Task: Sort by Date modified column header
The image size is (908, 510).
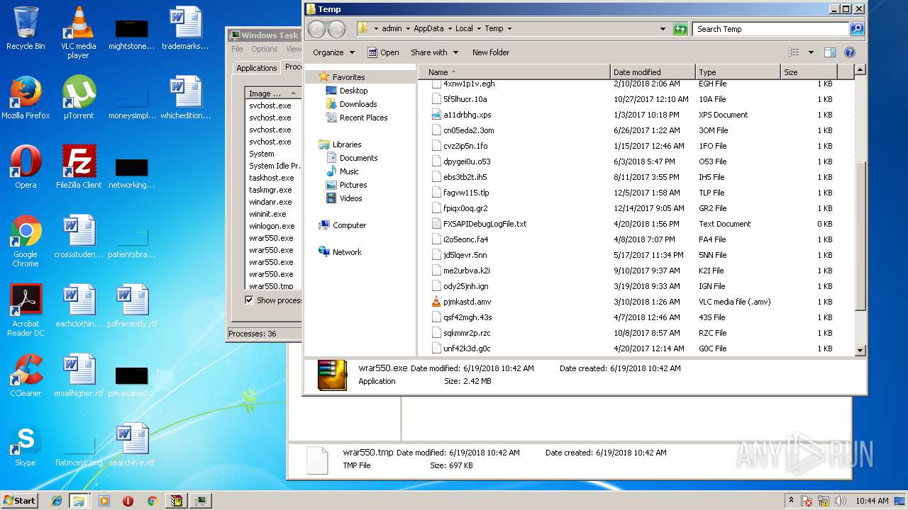Action: point(653,72)
